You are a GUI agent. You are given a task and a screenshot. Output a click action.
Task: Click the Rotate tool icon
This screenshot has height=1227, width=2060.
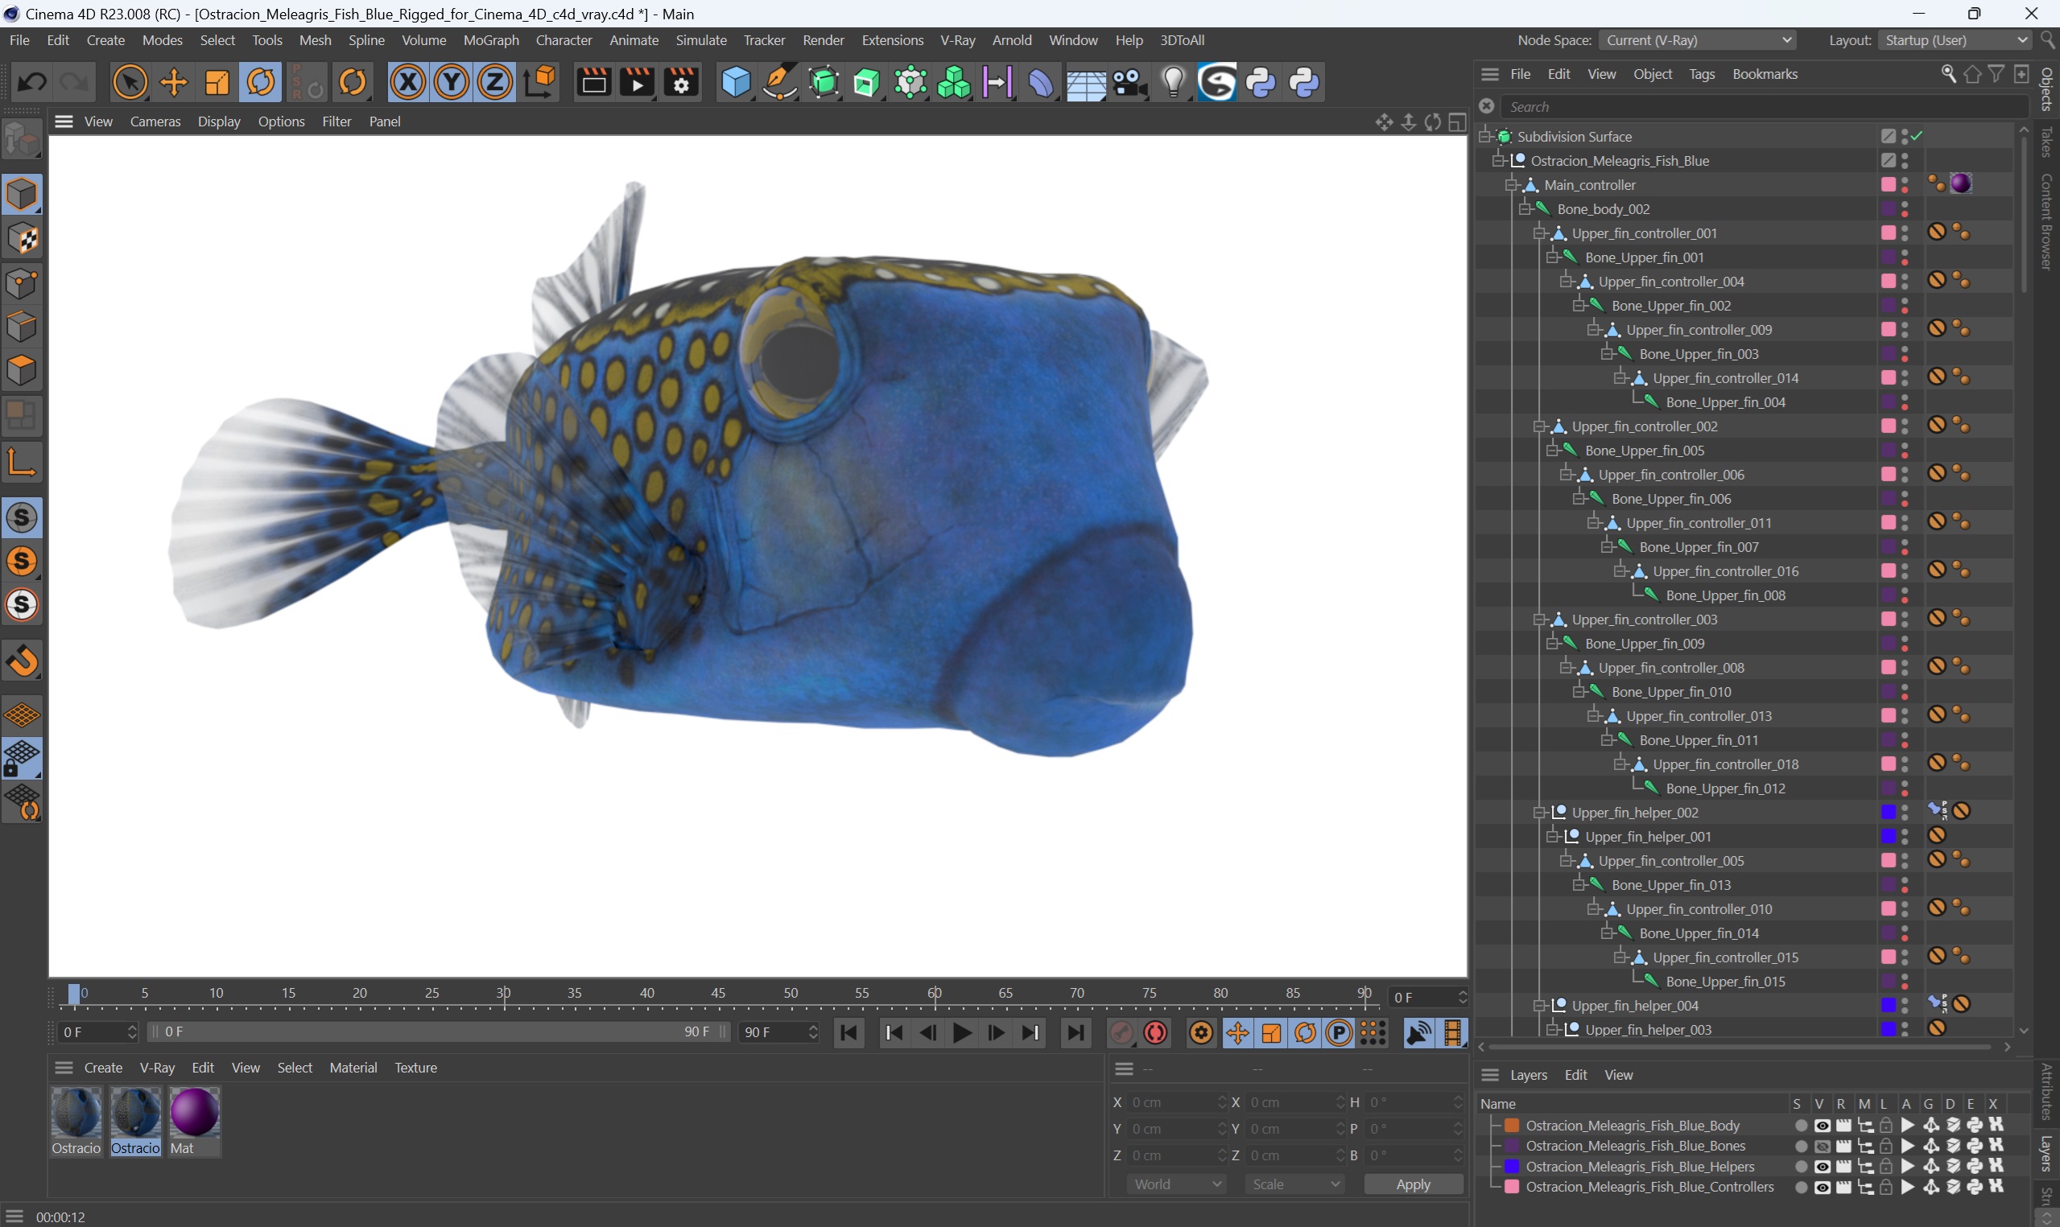260,83
